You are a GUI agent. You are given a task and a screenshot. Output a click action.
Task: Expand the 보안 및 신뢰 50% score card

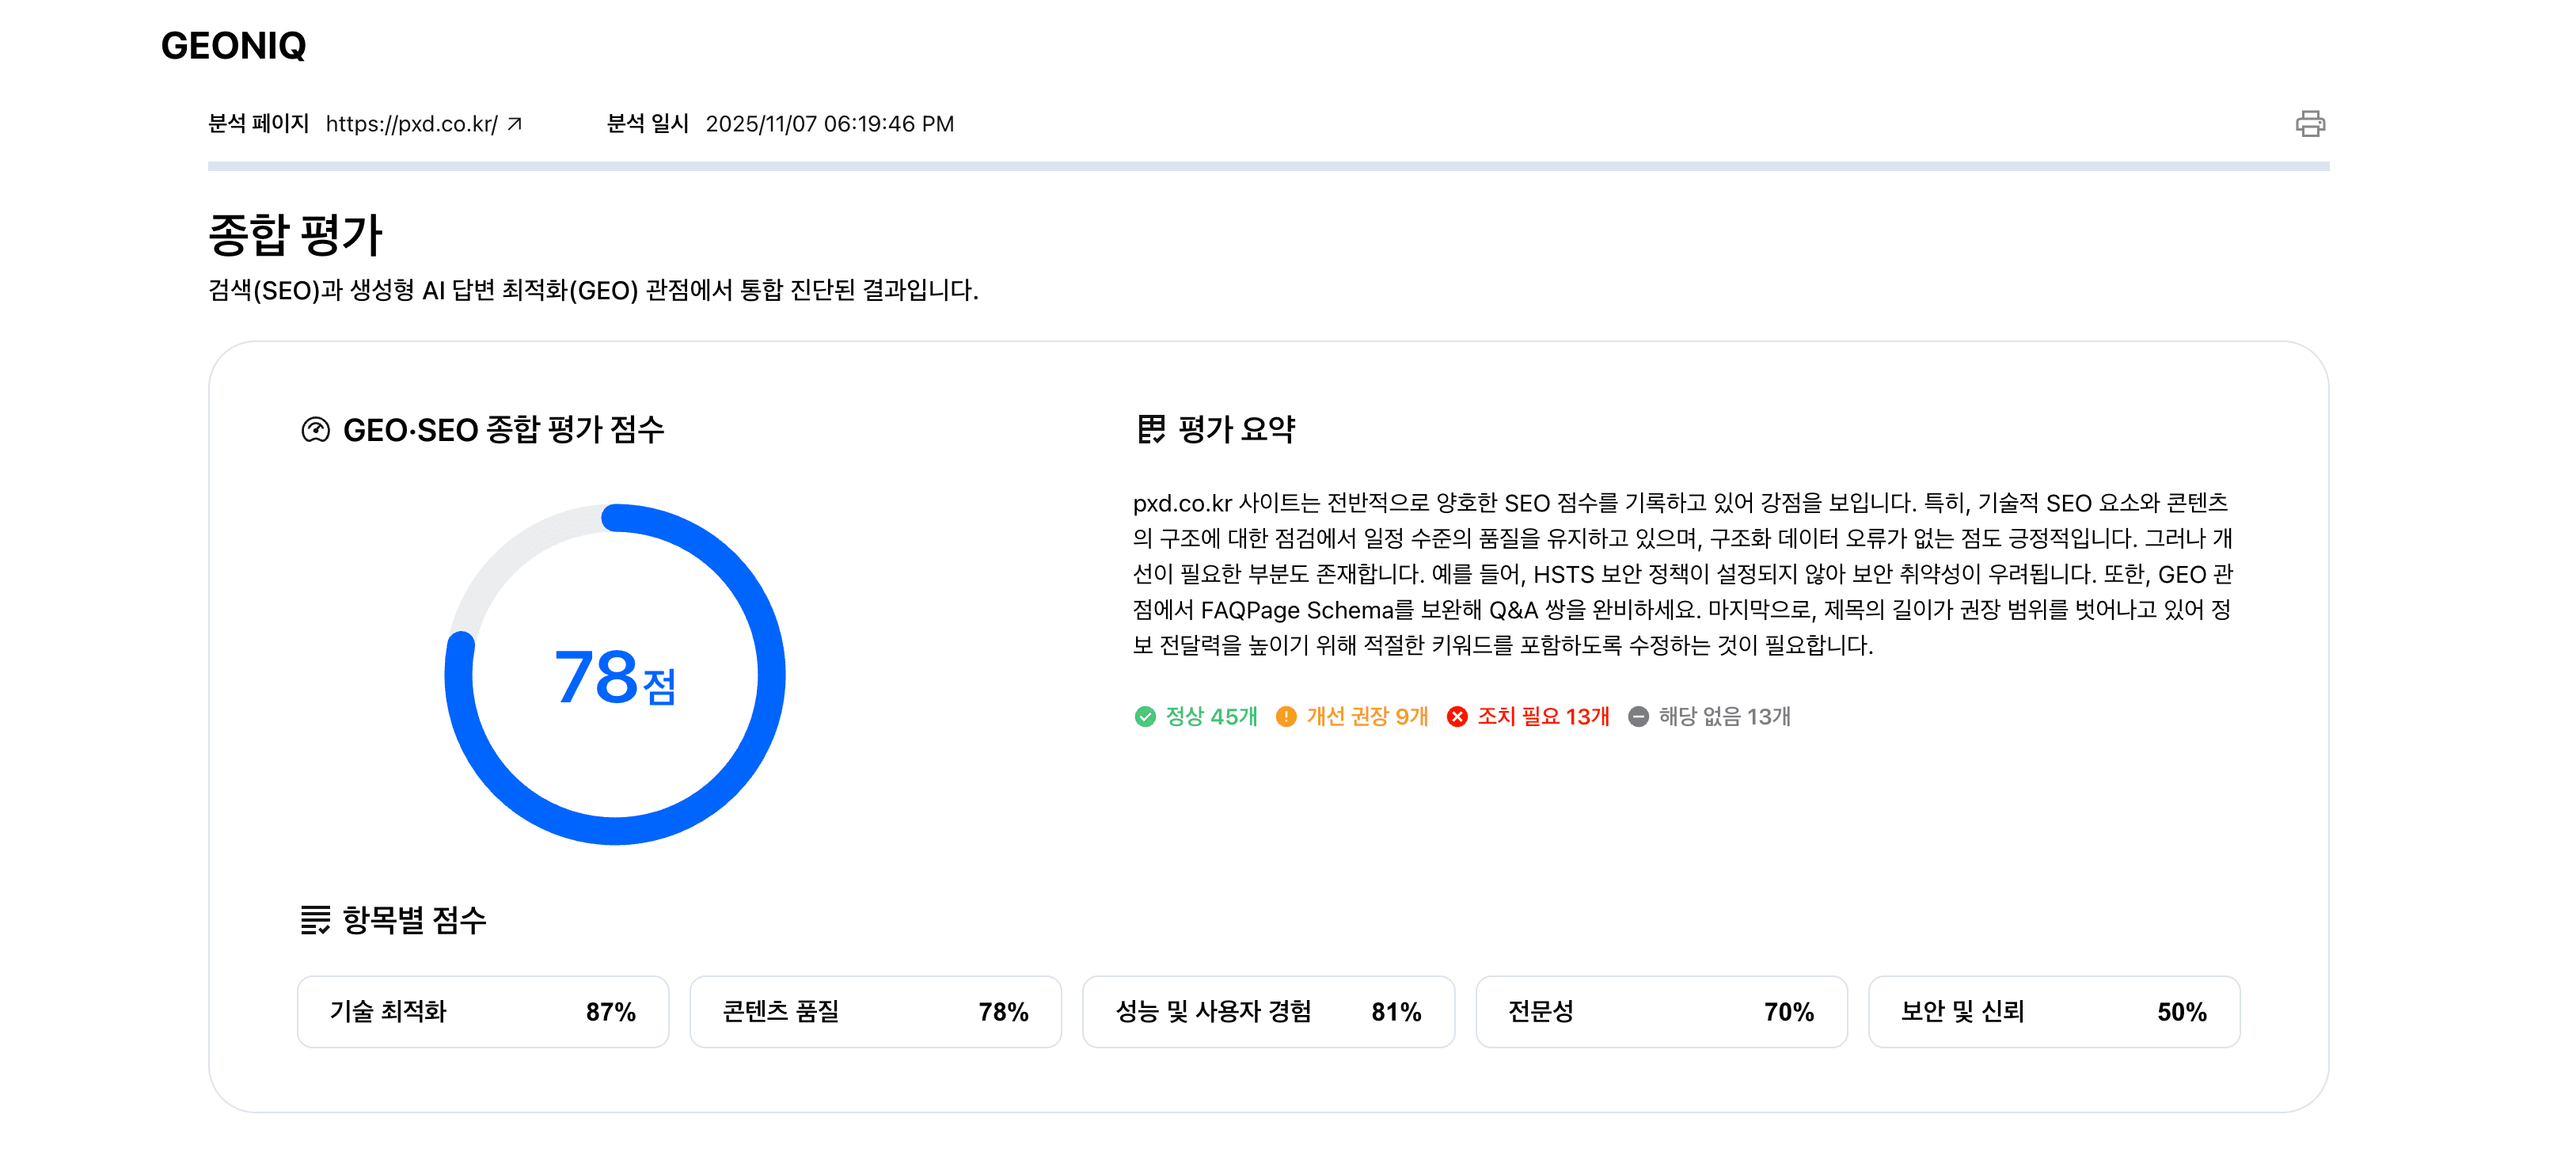pyautogui.click(x=2055, y=1011)
